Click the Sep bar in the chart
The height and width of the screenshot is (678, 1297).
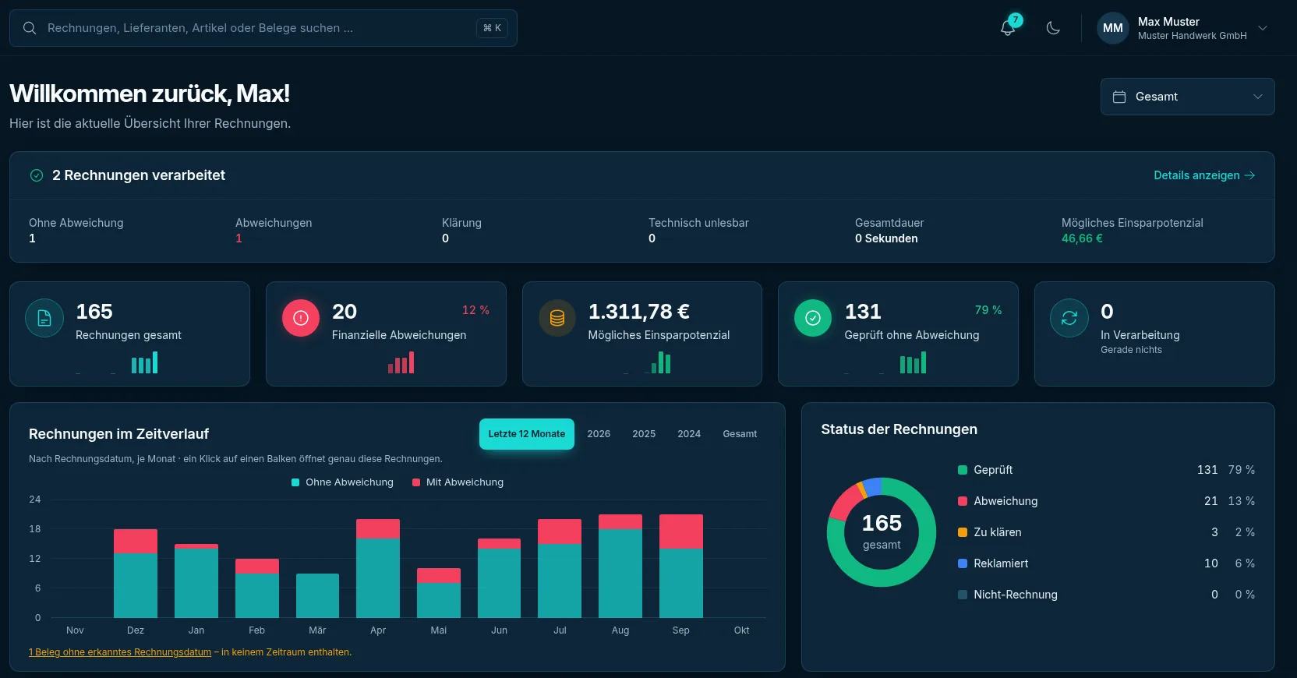[x=681, y=566]
